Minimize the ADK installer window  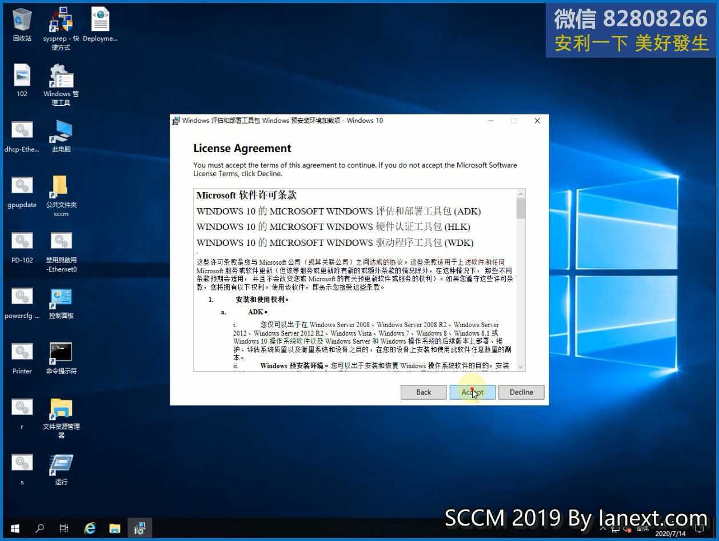[x=491, y=121]
